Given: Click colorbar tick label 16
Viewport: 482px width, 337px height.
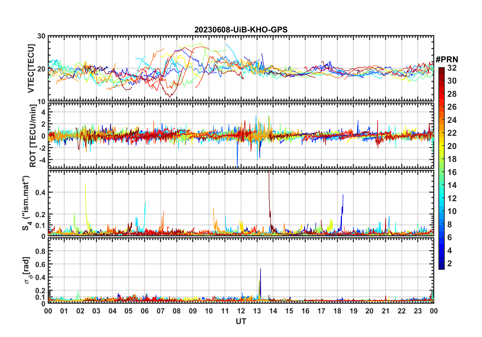Looking at the screenshot, I should click(x=452, y=172).
